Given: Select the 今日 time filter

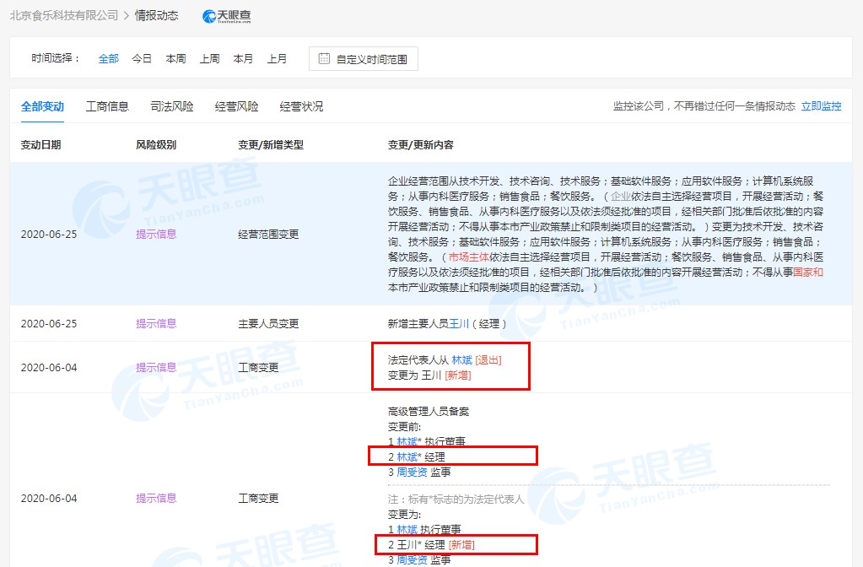Looking at the screenshot, I should click(x=142, y=58).
